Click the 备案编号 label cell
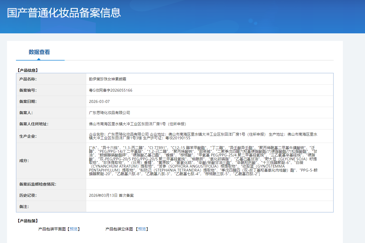The image size is (365, 243). (51, 90)
